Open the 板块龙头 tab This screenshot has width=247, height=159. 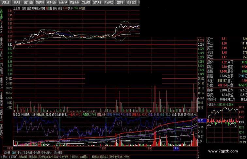pos(63,3)
